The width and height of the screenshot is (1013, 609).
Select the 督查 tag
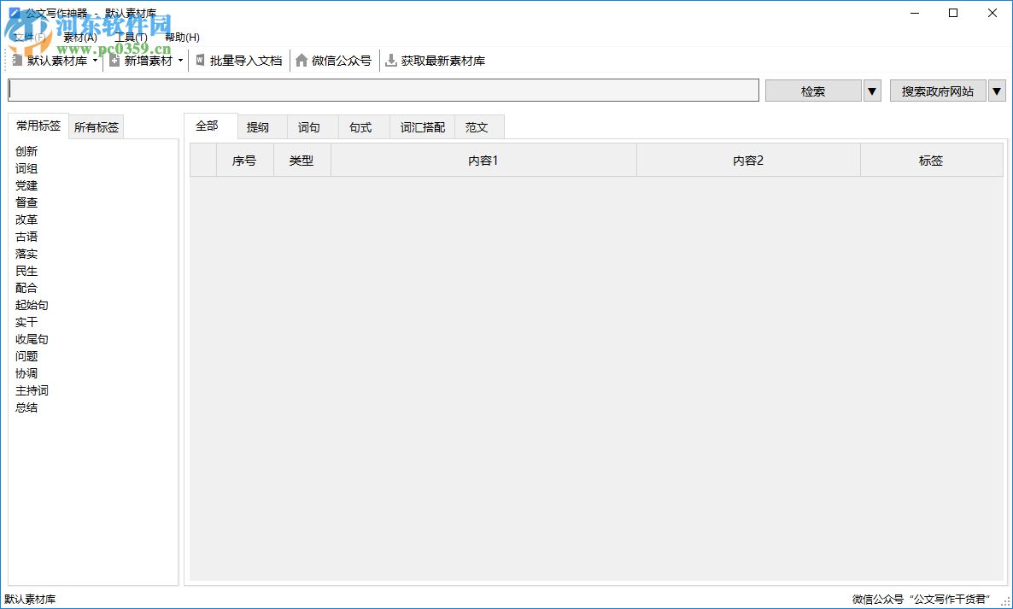[26, 202]
